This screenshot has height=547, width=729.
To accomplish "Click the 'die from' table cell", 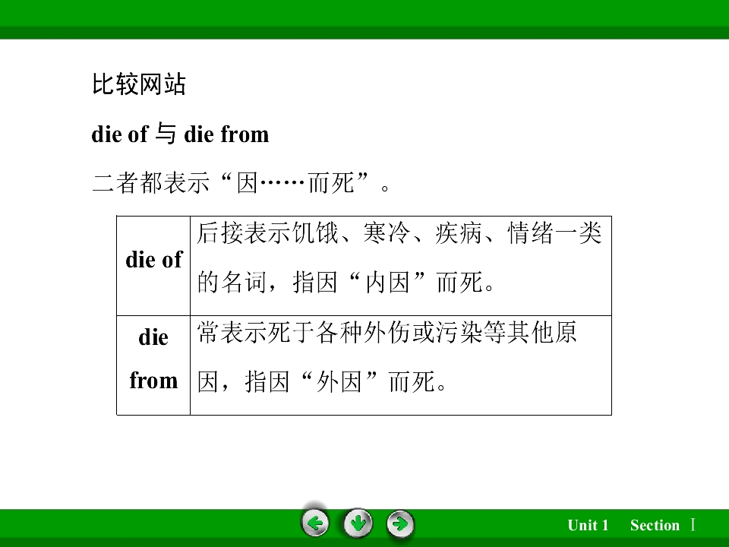I will [x=153, y=365].
